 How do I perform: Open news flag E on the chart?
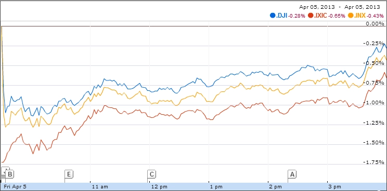(x=69, y=174)
